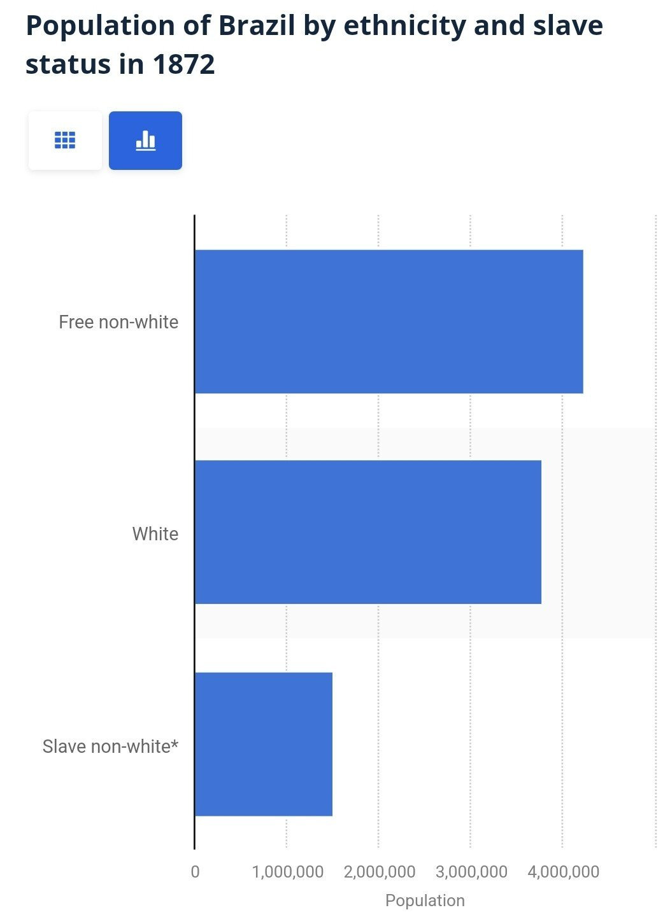Click the year 1872 in the title
This screenshot has width=663, height=924.
click(183, 64)
